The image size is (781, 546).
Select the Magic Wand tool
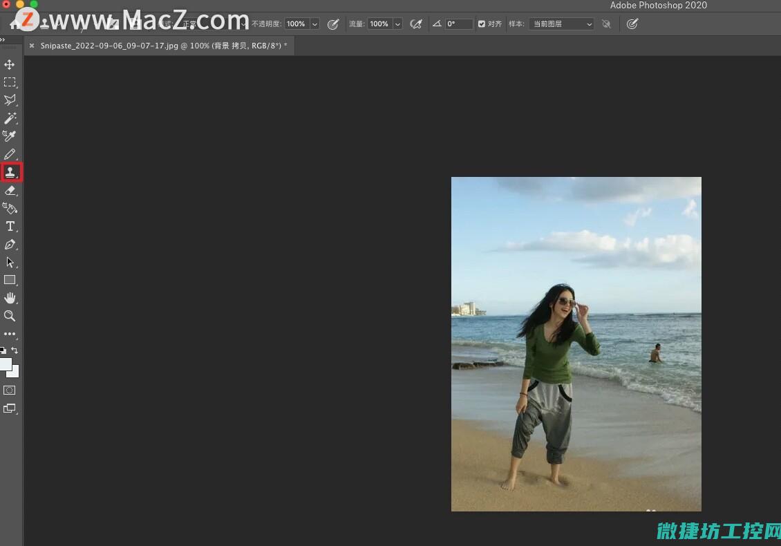10,118
